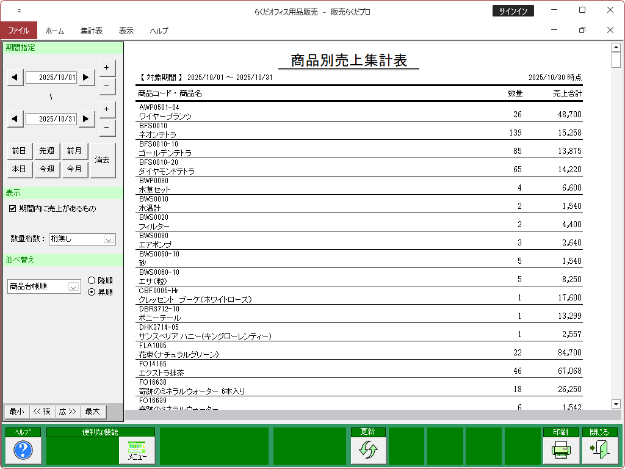This screenshot has height=469, width=625.
Task: Open the 数量桁数 dropdown
Action: (x=109, y=239)
